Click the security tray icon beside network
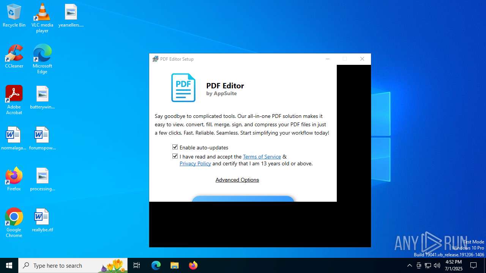486x273 pixels. pos(419,265)
